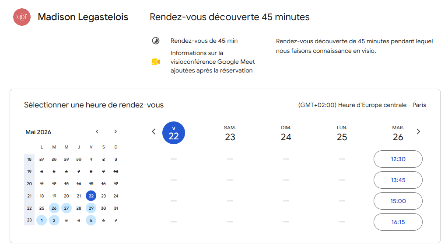Go to previous month in mini calendar
The width and height of the screenshot is (448, 249).
coord(97,131)
